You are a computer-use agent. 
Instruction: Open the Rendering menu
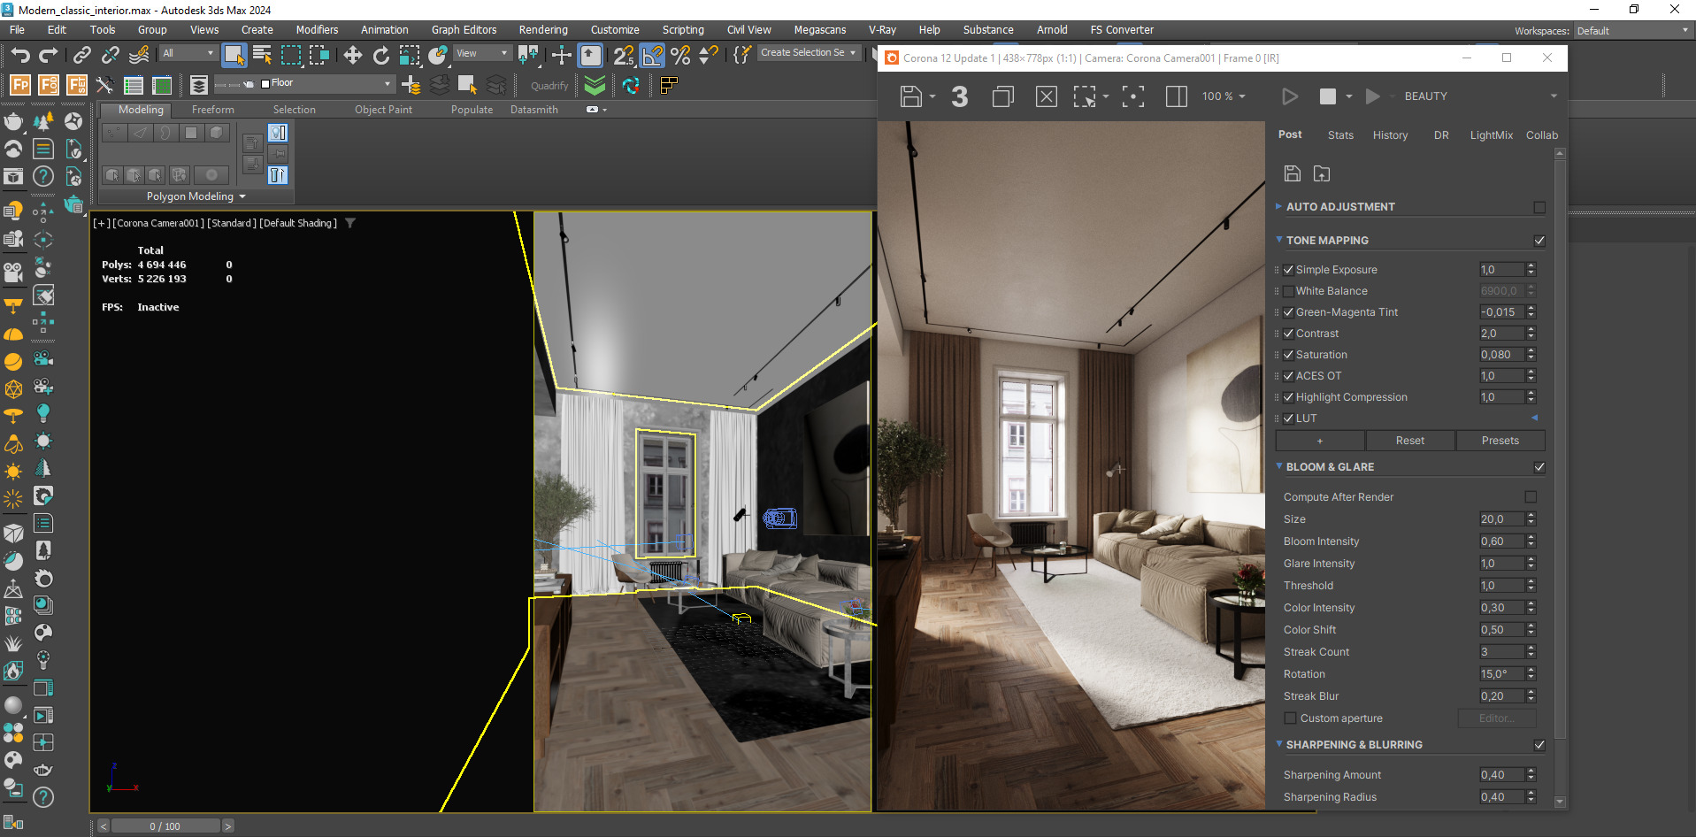coord(543,30)
